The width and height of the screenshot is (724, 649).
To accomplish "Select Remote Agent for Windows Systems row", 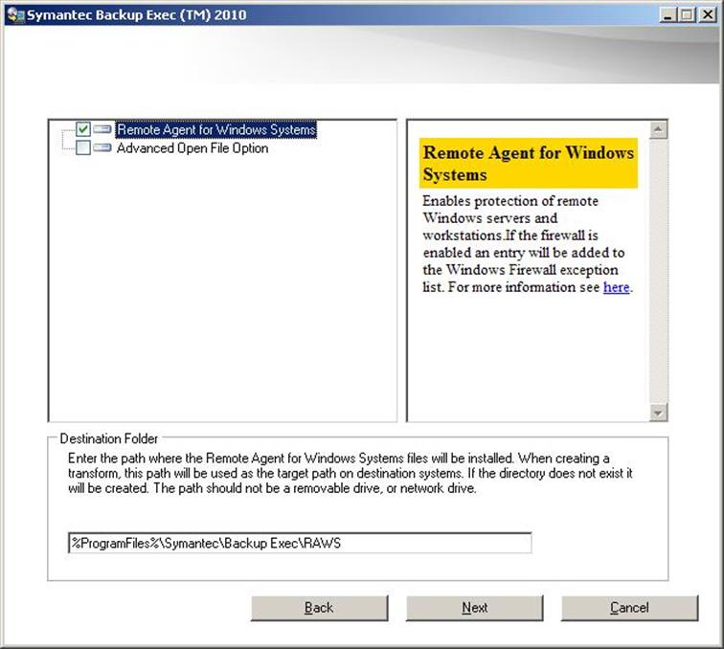I will pyautogui.click(x=216, y=130).
